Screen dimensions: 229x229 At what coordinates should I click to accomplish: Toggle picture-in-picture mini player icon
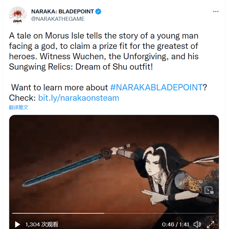coord(209,190)
